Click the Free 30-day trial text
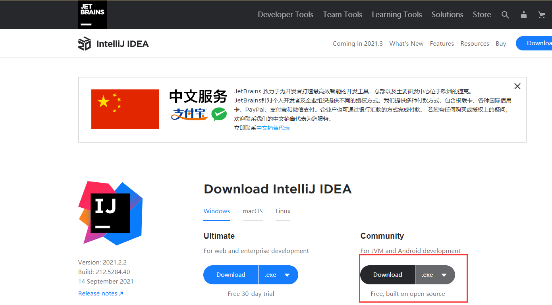 tap(251, 294)
